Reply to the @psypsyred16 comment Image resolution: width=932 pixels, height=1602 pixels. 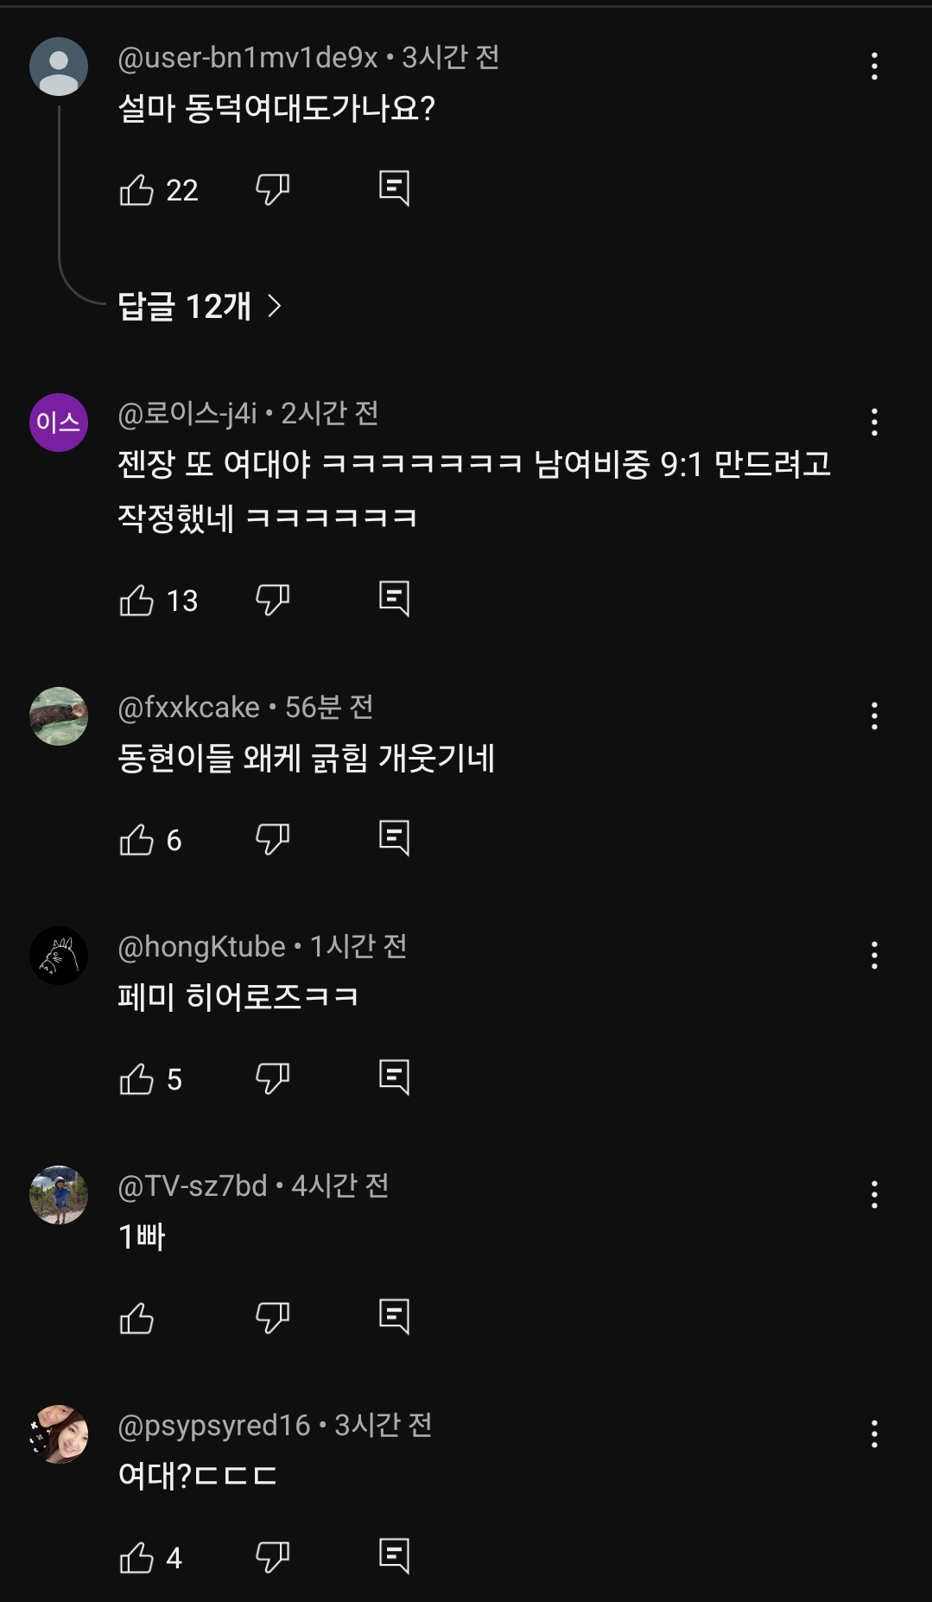coord(394,1556)
